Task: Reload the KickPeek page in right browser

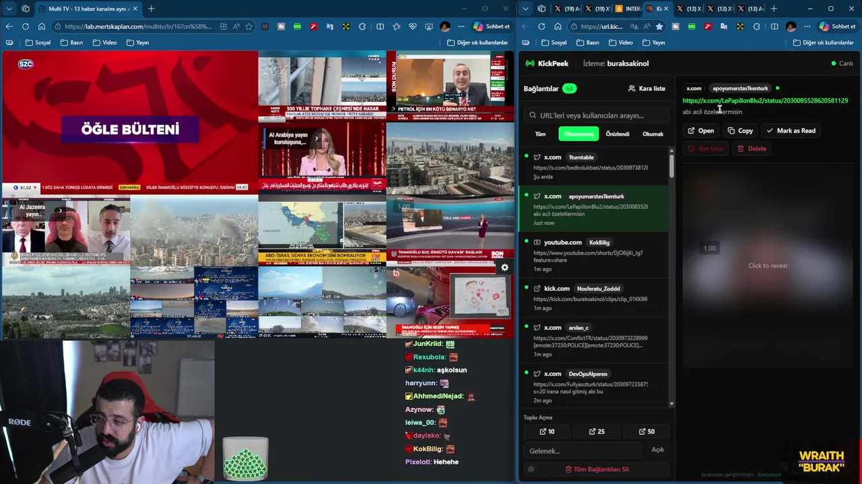Action: [541, 27]
